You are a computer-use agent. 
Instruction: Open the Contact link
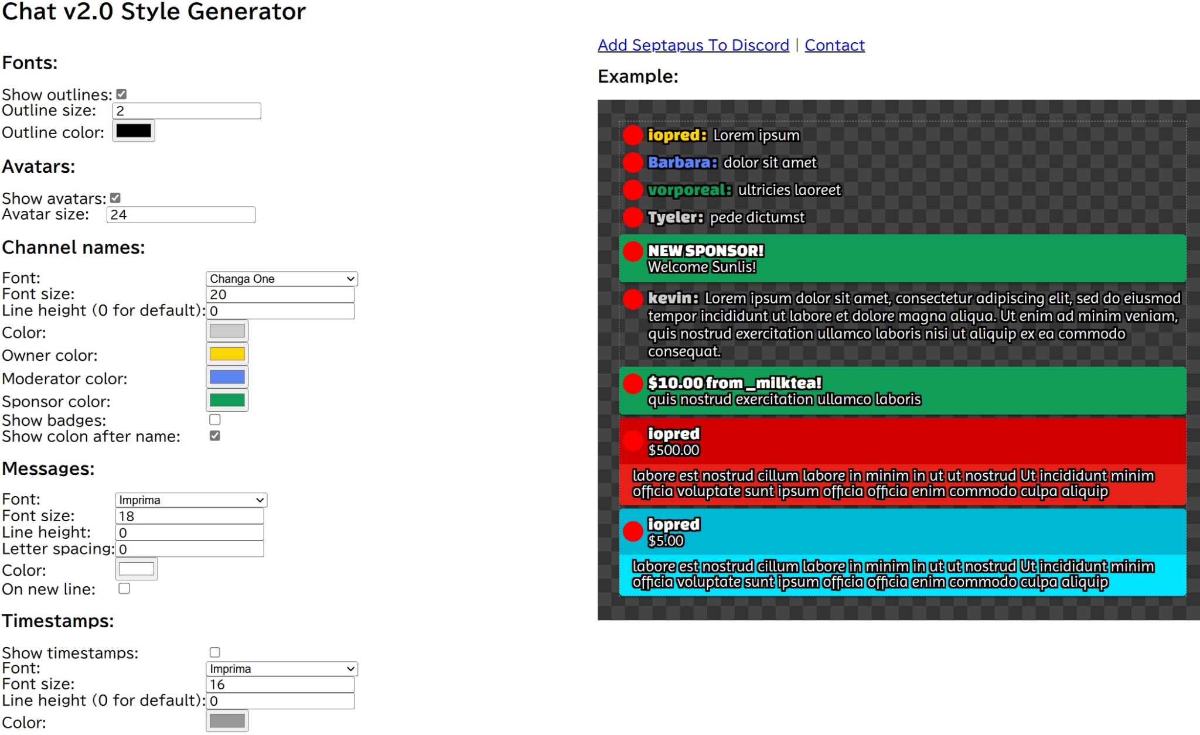point(834,45)
